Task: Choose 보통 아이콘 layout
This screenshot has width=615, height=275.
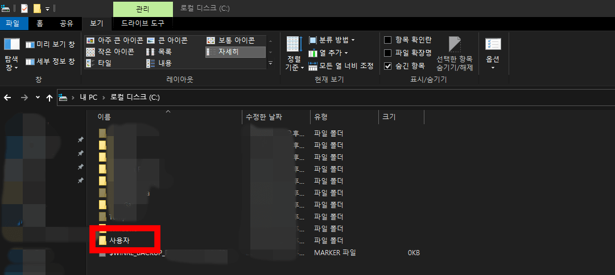Action: [230, 40]
